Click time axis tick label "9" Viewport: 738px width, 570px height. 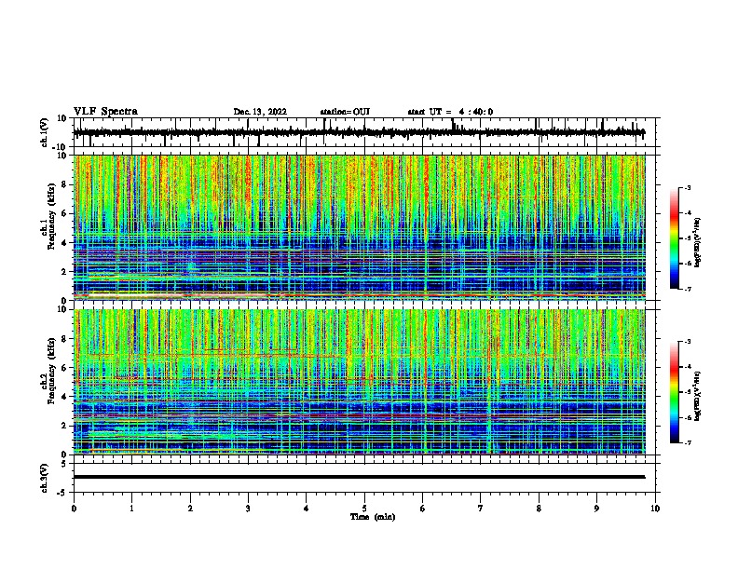[x=596, y=509]
